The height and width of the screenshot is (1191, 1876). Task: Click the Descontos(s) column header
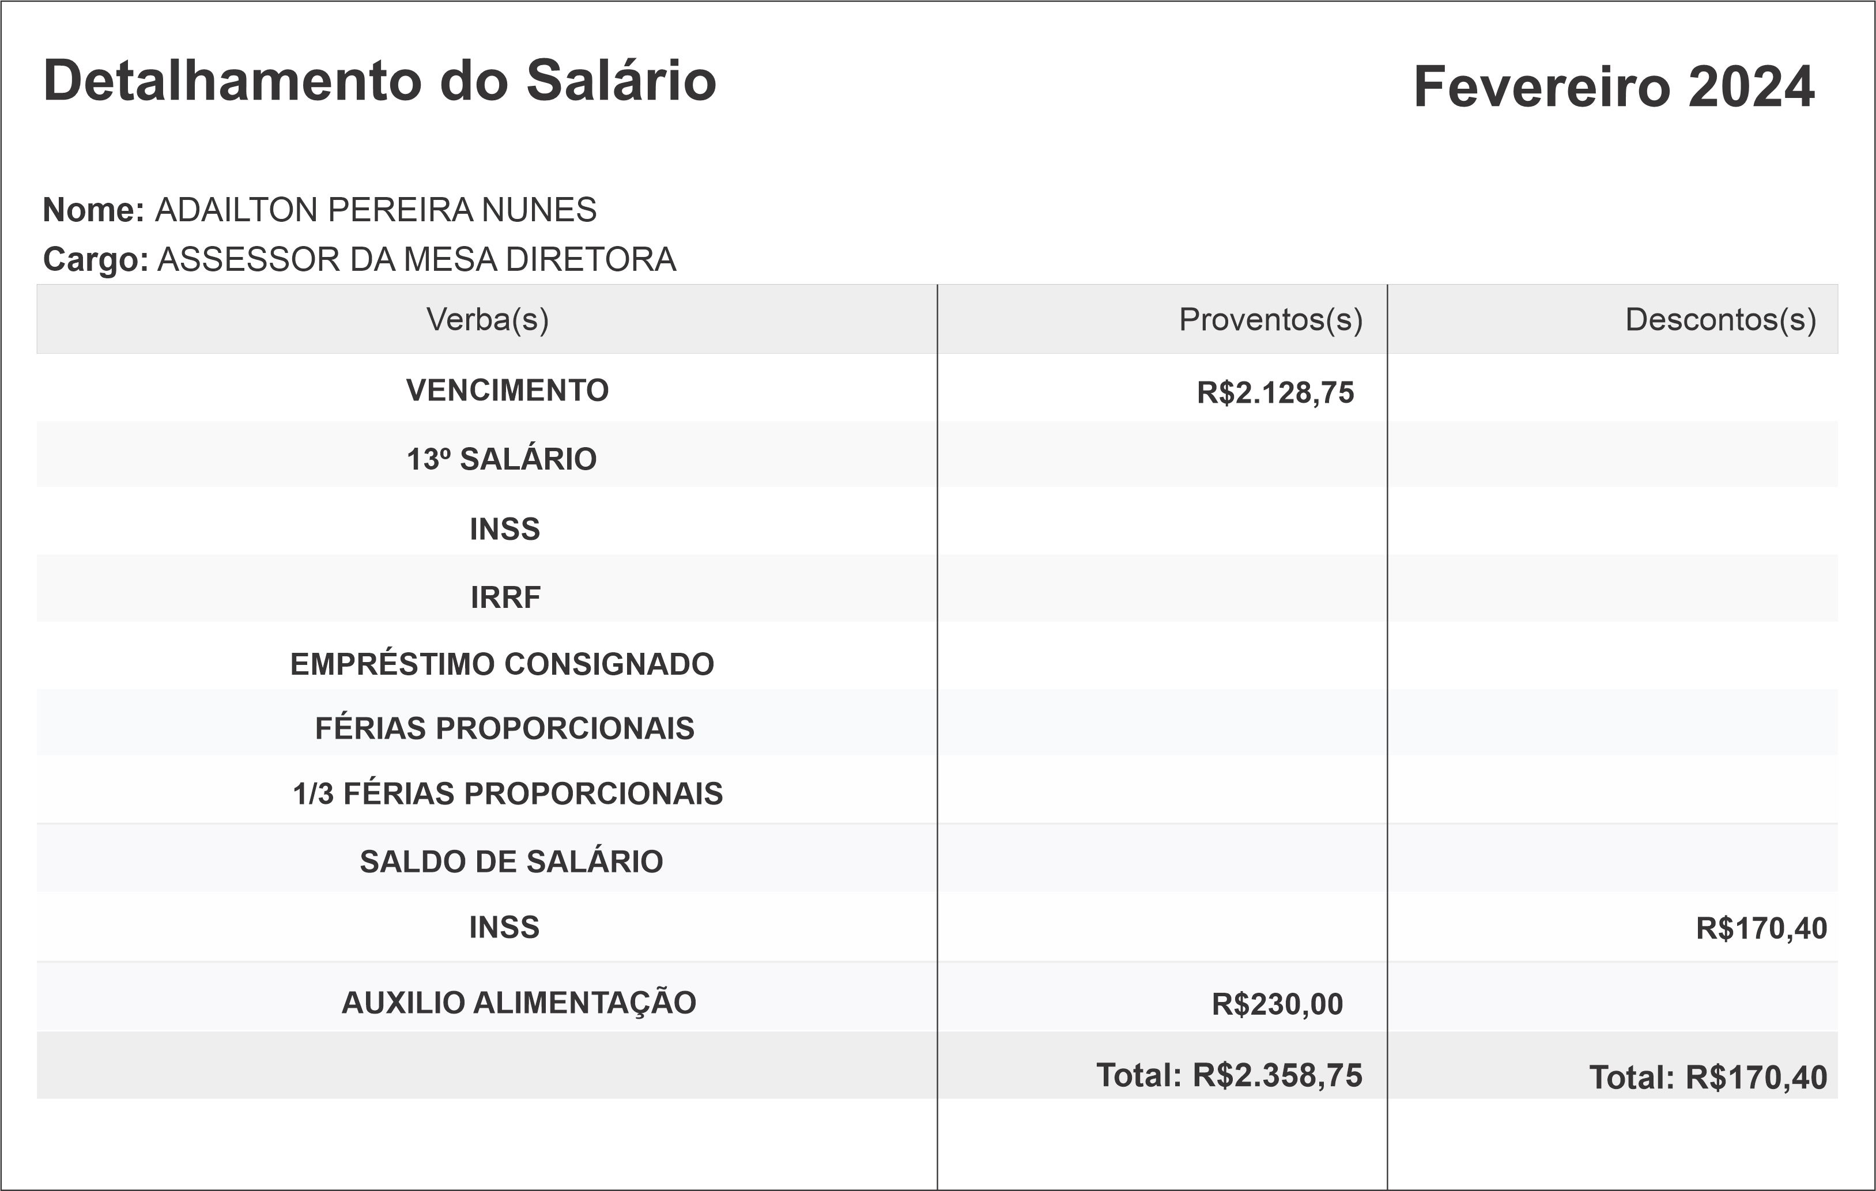1720,319
